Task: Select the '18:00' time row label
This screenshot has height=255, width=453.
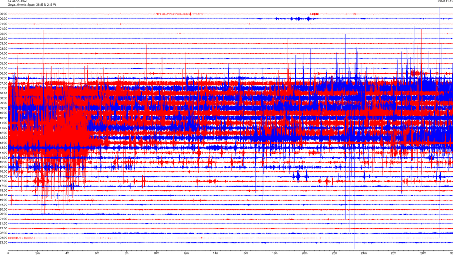Action: [x=3, y=190]
